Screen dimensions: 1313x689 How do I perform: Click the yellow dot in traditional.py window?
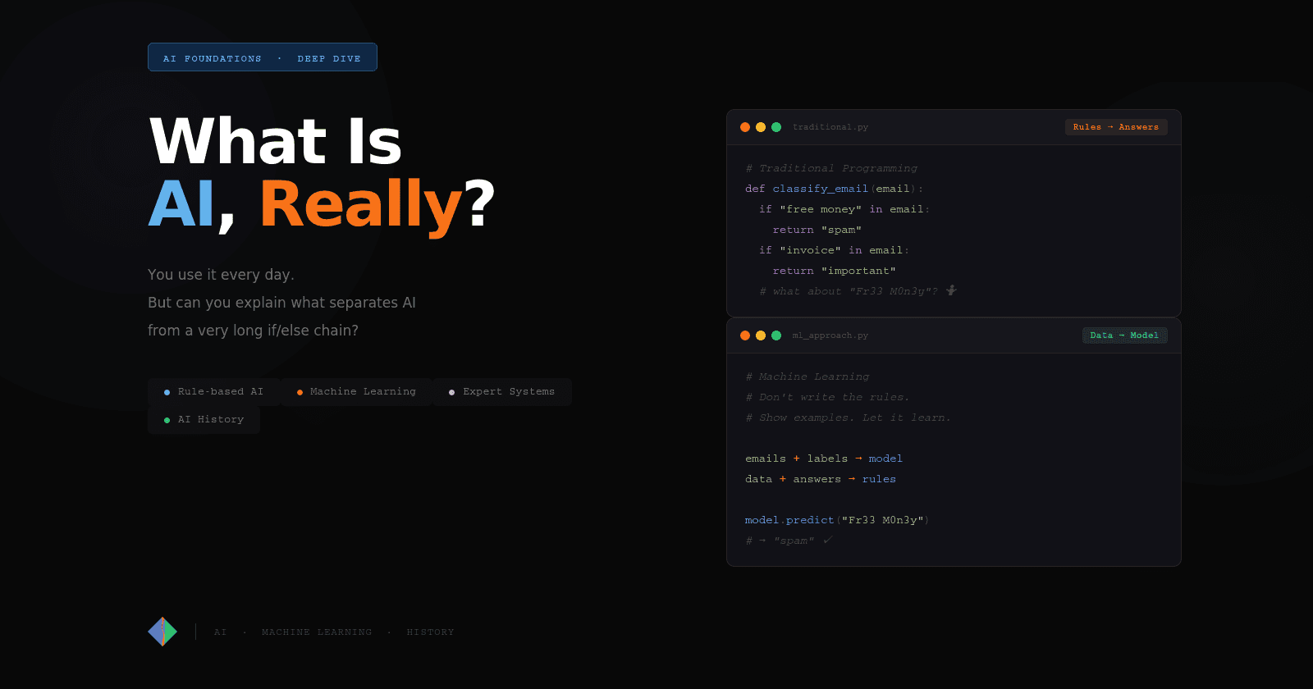(x=761, y=127)
